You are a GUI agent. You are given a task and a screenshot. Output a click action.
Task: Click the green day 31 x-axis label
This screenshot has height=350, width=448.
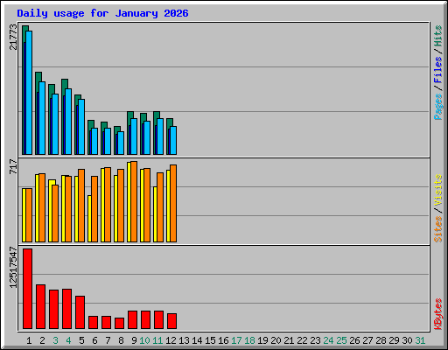pos(420,340)
